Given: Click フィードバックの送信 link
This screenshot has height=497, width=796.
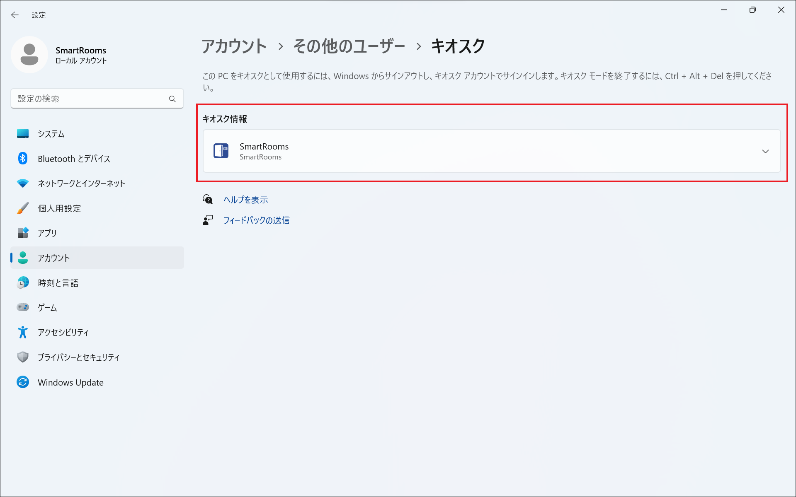Looking at the screenshot, I should pos(256,220).
